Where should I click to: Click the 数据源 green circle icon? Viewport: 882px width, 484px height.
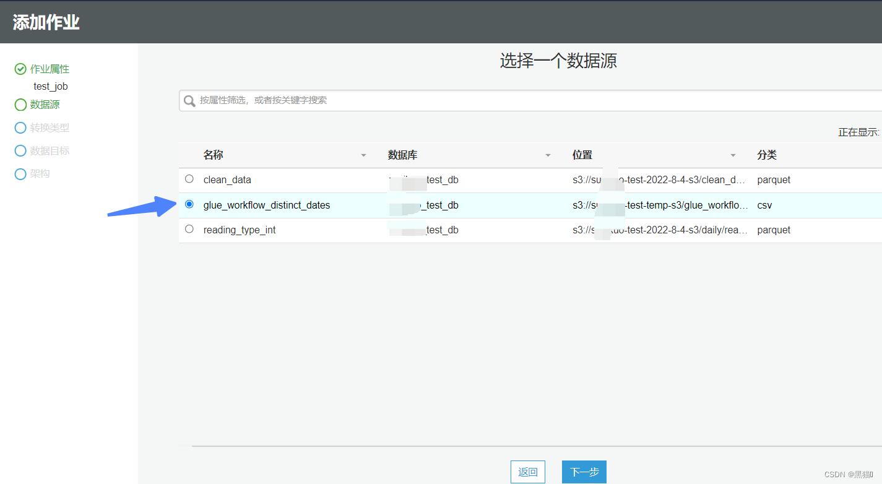click(20, 105)
